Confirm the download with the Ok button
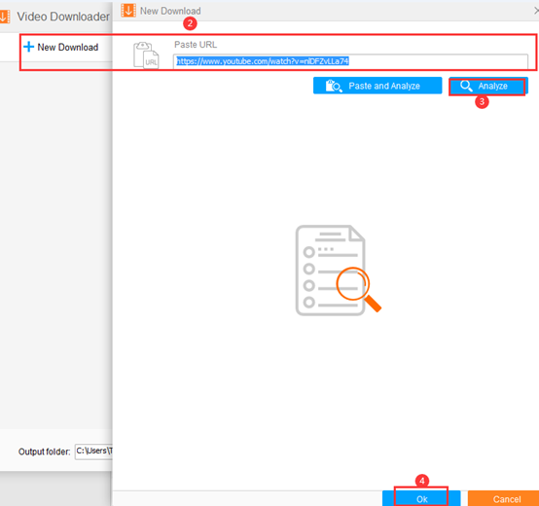 (x=421, y=498)
